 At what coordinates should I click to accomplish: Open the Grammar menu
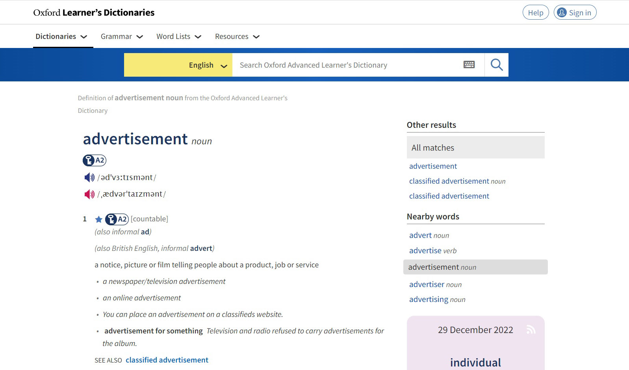[x=122, y=37]
